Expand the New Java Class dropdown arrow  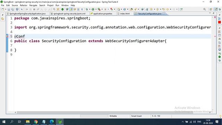tap(128, 9)
